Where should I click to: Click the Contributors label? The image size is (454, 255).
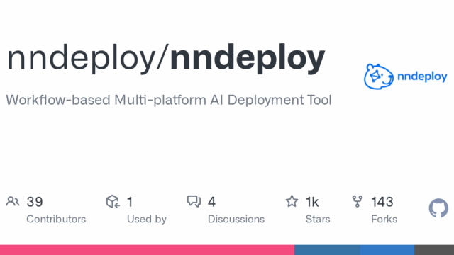[x=56, y=219]
